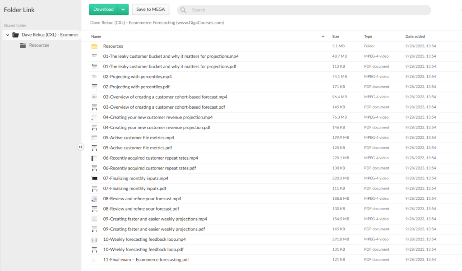The image size is (462, 271).
Task: Click the magnifier icon in the search bar
Action: click(183, 10)
